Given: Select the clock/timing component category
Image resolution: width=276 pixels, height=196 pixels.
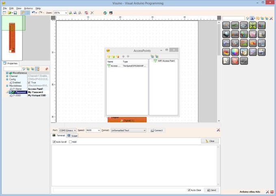Looking at the screenshot, I should pos(244,52).
